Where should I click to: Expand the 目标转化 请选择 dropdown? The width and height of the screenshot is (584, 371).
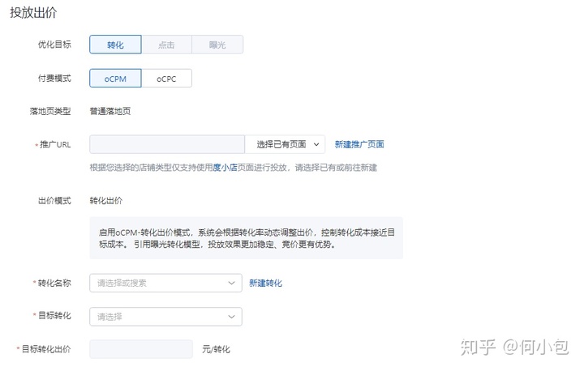coord(165,317)
